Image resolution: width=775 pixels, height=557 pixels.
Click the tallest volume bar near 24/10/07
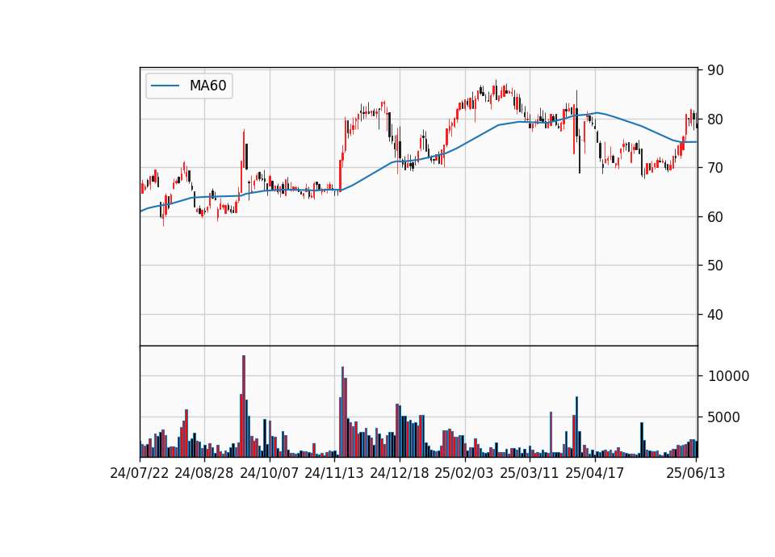click(244, 406)
